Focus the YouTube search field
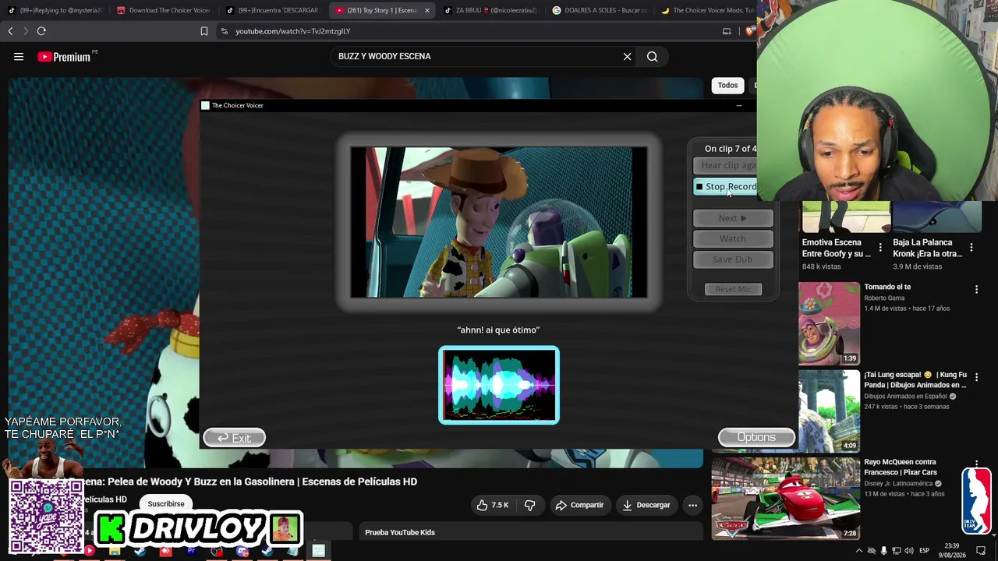The width and height of the screenshot is (998, 561). (x=476, y=56)
